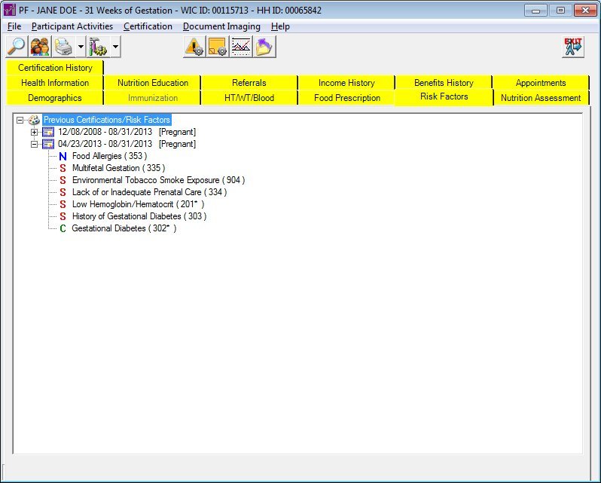
Task: Click the folder with arrow icon
Action: (x=264, y=47)
